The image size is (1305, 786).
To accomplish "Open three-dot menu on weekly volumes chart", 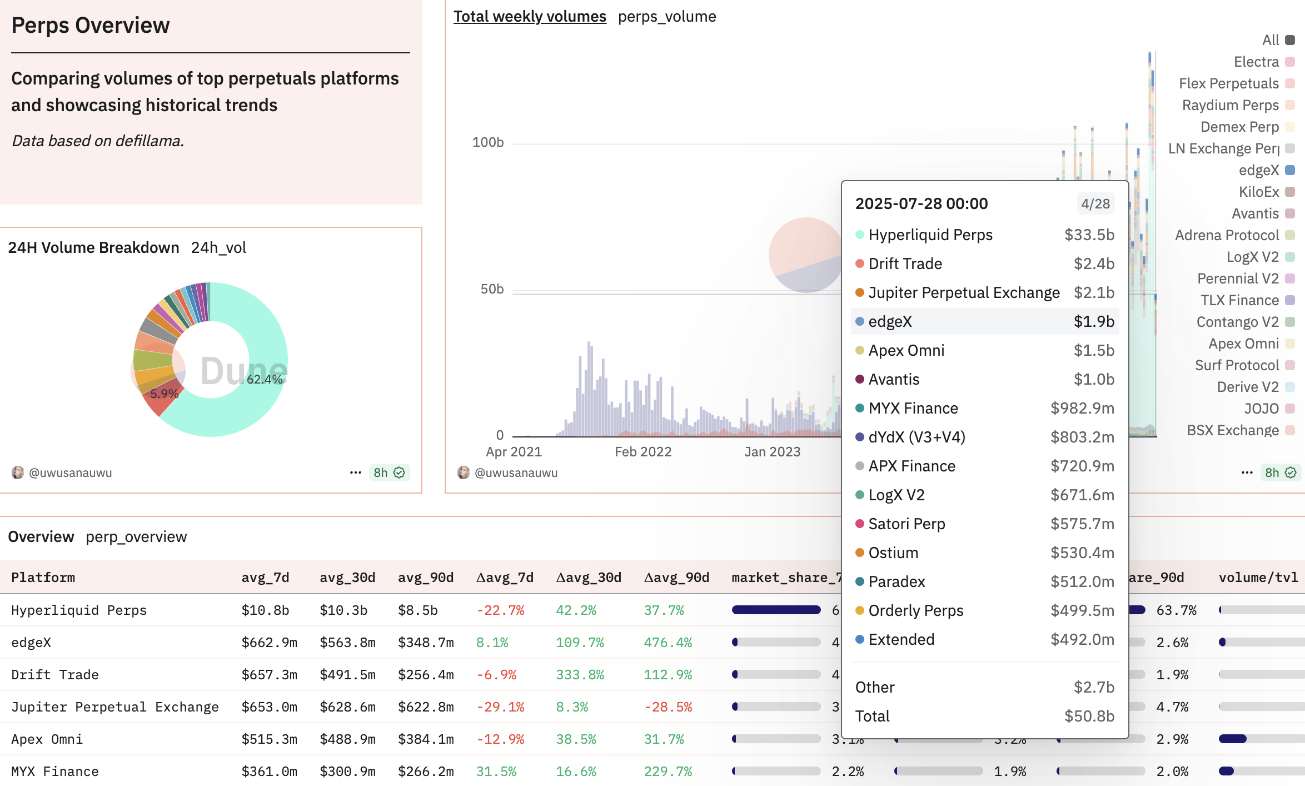I will 1247,472.
